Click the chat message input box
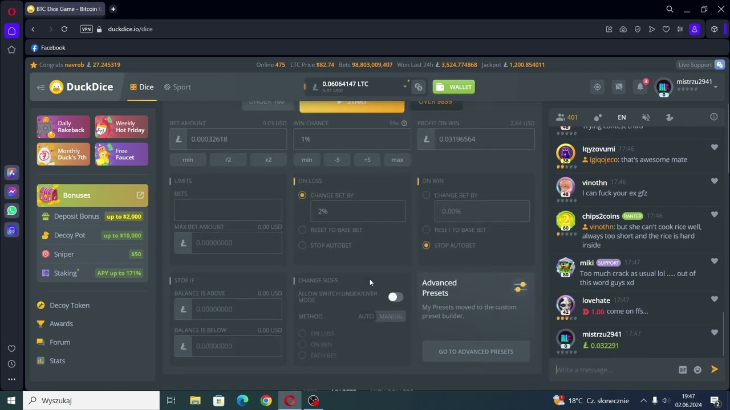This screenshot has height=410, width=730. click(x=616, y=370)
